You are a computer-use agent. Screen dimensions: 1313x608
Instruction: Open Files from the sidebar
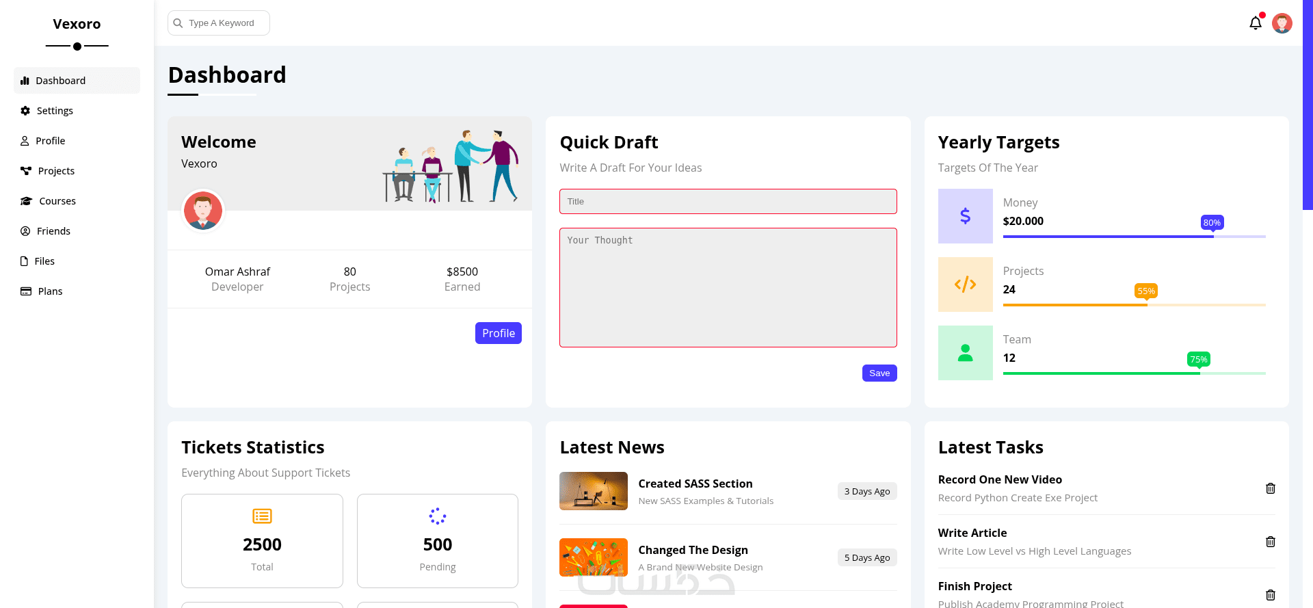coord(77,261)
